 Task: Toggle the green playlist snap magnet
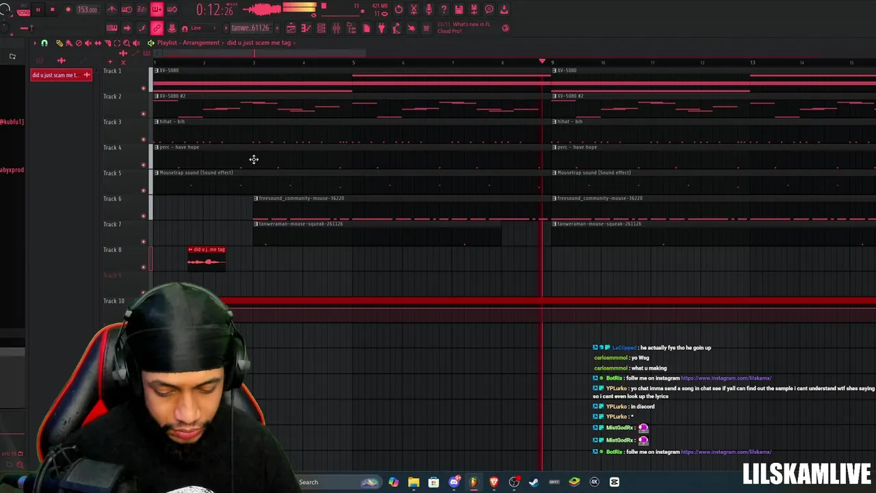44,43
